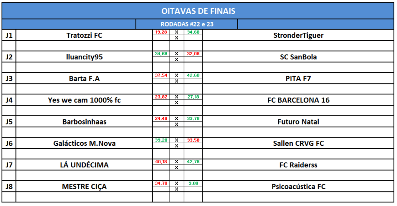Click the Barta F.A team name
Viewport: 397px width, 206px height.
[x=84, y=78]
